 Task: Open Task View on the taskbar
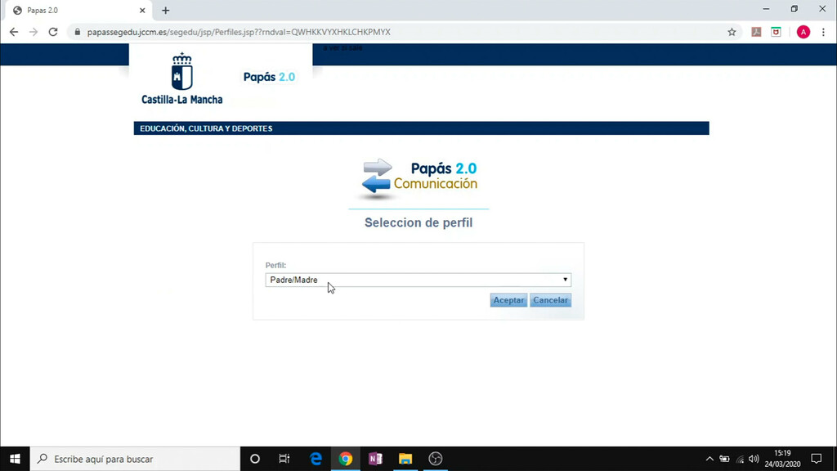(x=284, y=459)
